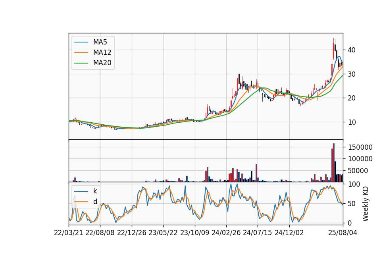Click the green MA20 legend line sample
This screenshot has width=381, height=274.
click(81, 63)
